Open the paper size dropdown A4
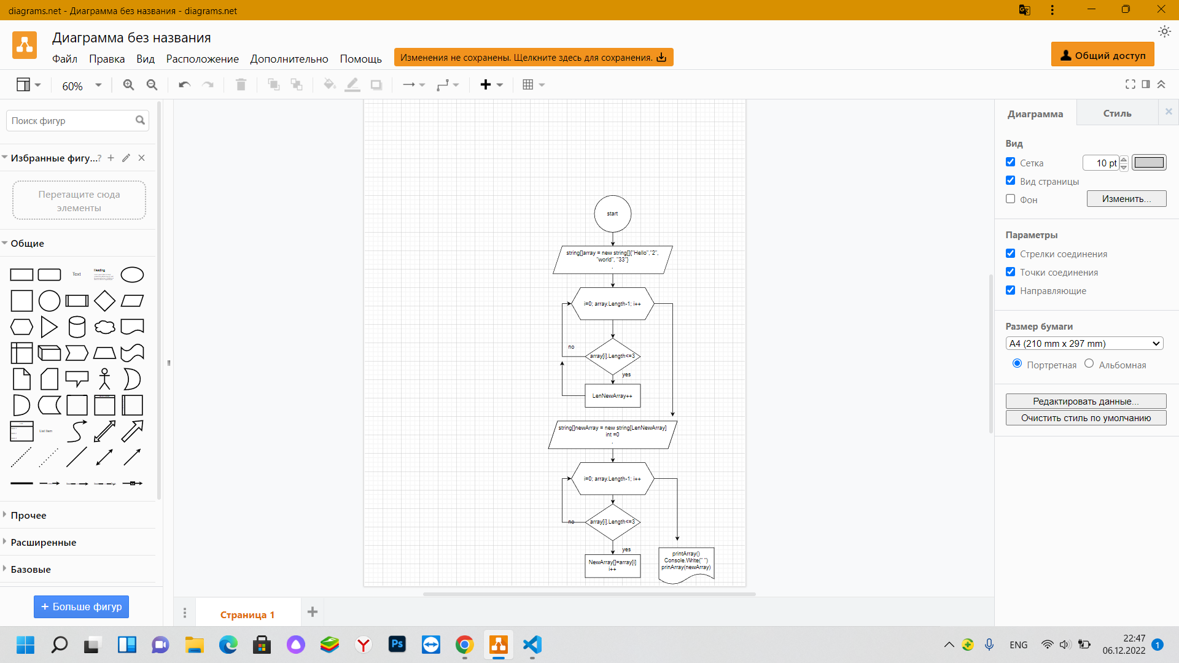The width and height of the screenshot is (1179, 663). [1083, 343]
